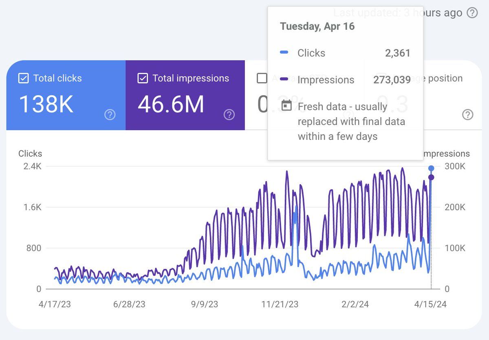Click the 2,361 clicks value in tooltip
Screen dimensions: 489x340
[397, 53]
